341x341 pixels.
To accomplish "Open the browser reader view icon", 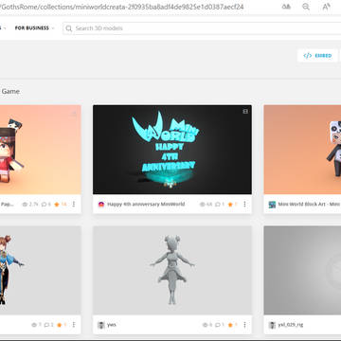I will (286, 7).
